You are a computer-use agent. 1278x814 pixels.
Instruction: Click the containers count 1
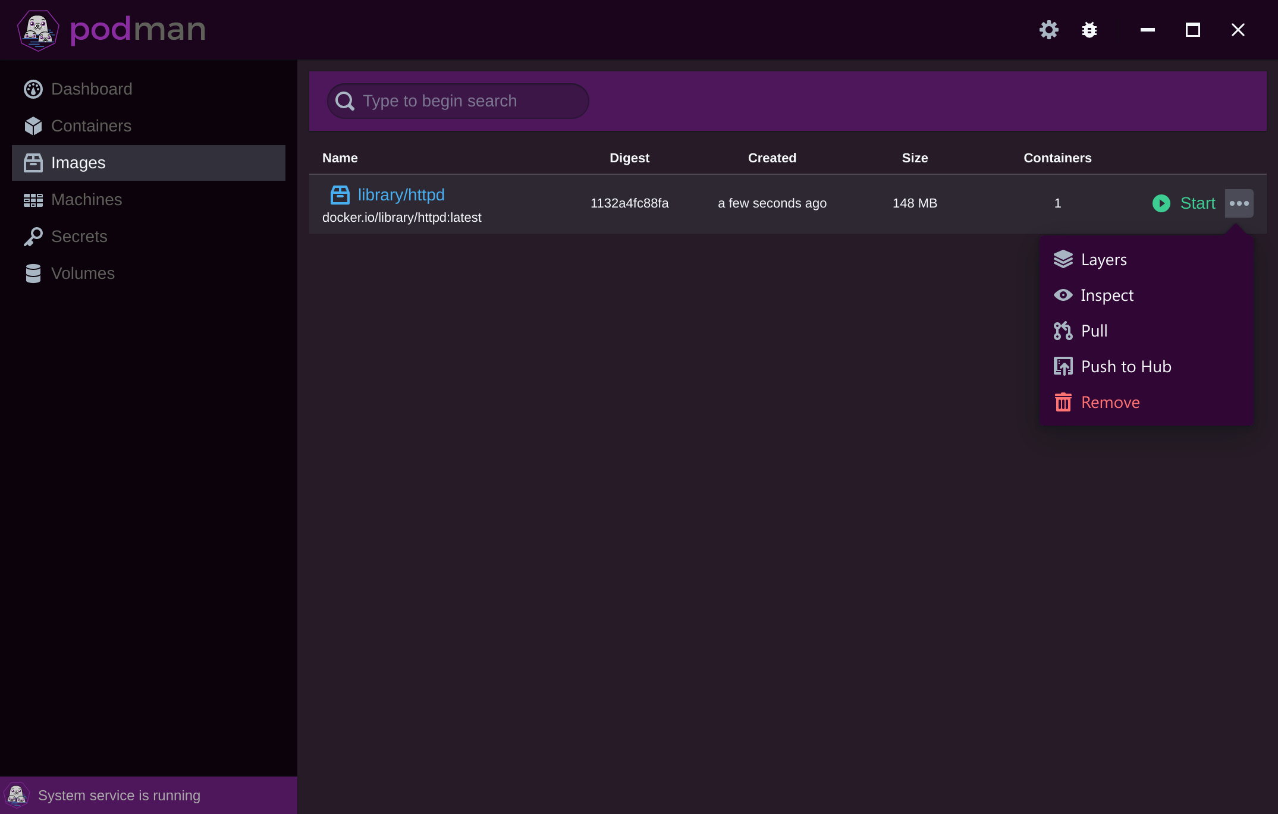click(x=1057, y=203)
